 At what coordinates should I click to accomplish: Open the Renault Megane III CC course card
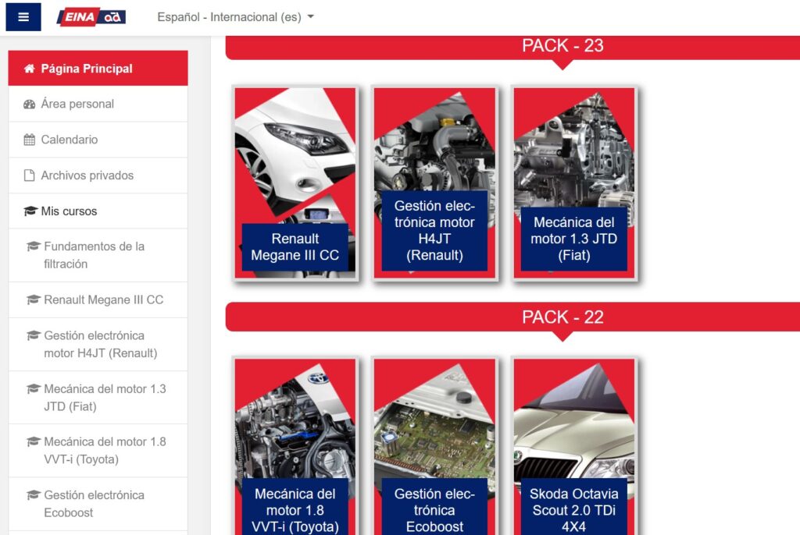click(x=295, y=183)
